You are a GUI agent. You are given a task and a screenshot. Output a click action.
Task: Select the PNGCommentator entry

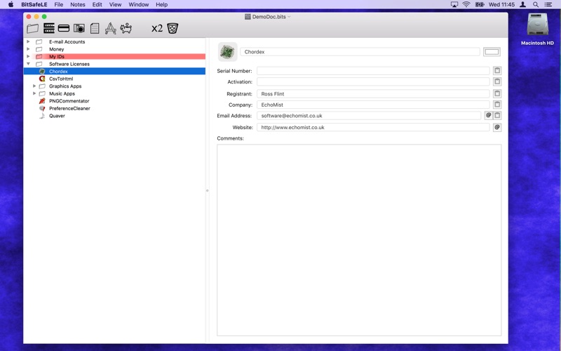coord(114,101)
